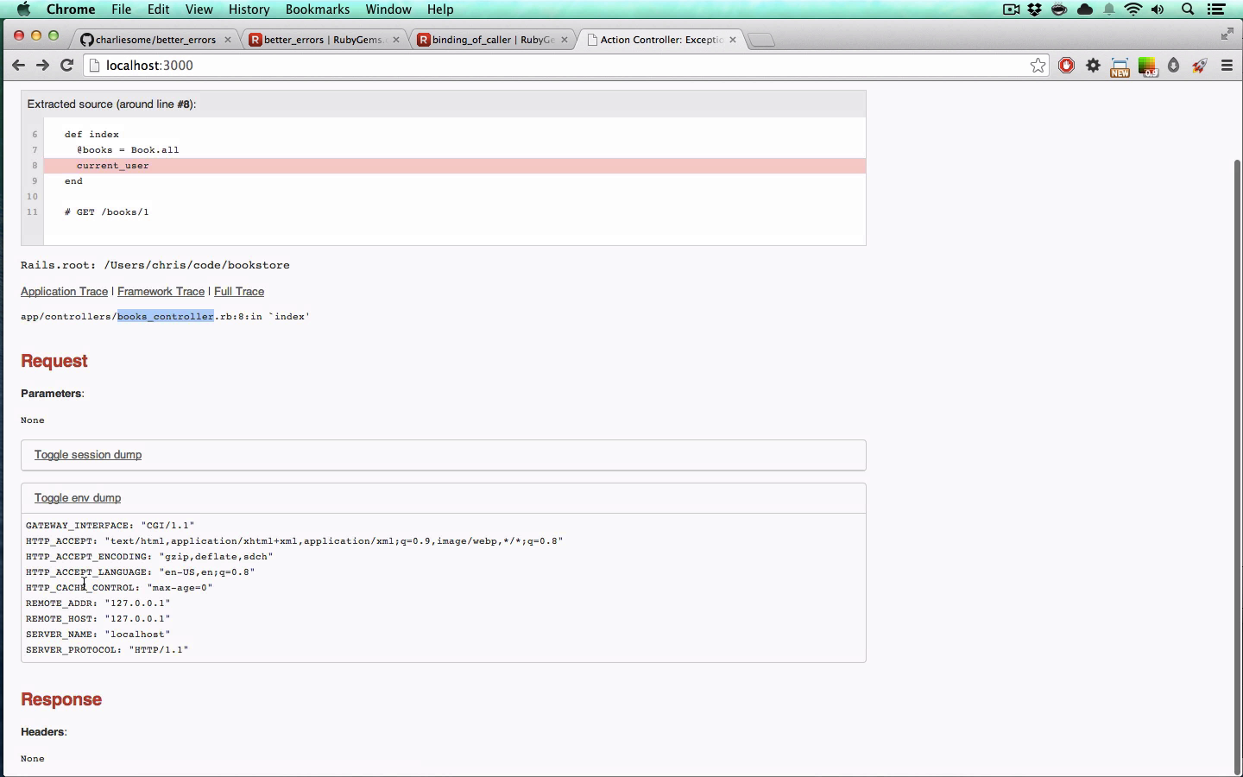
Task: Open the gear extension icon in toolbar
Action: tap(1094, 66)
